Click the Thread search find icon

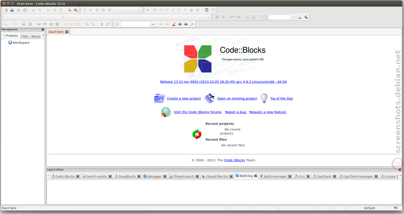(299, 17)
